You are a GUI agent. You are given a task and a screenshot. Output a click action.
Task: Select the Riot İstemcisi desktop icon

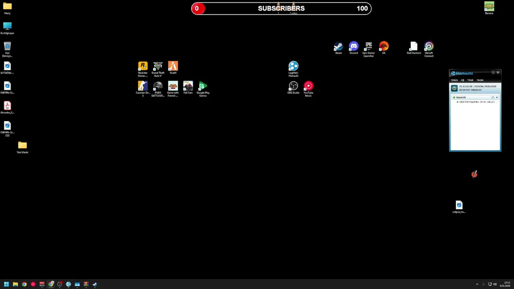point(414,48)
